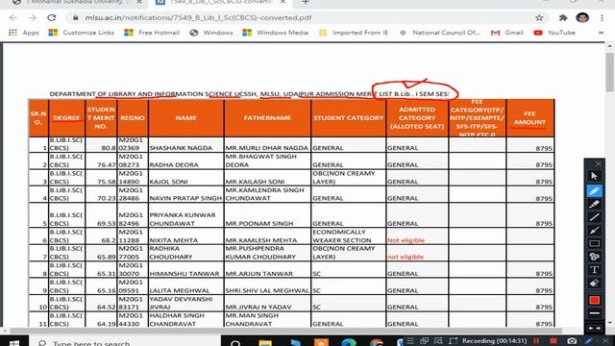615x346 pixels.
Task: Open the Apps bookmark shortcut
Action: click(23, 33)
